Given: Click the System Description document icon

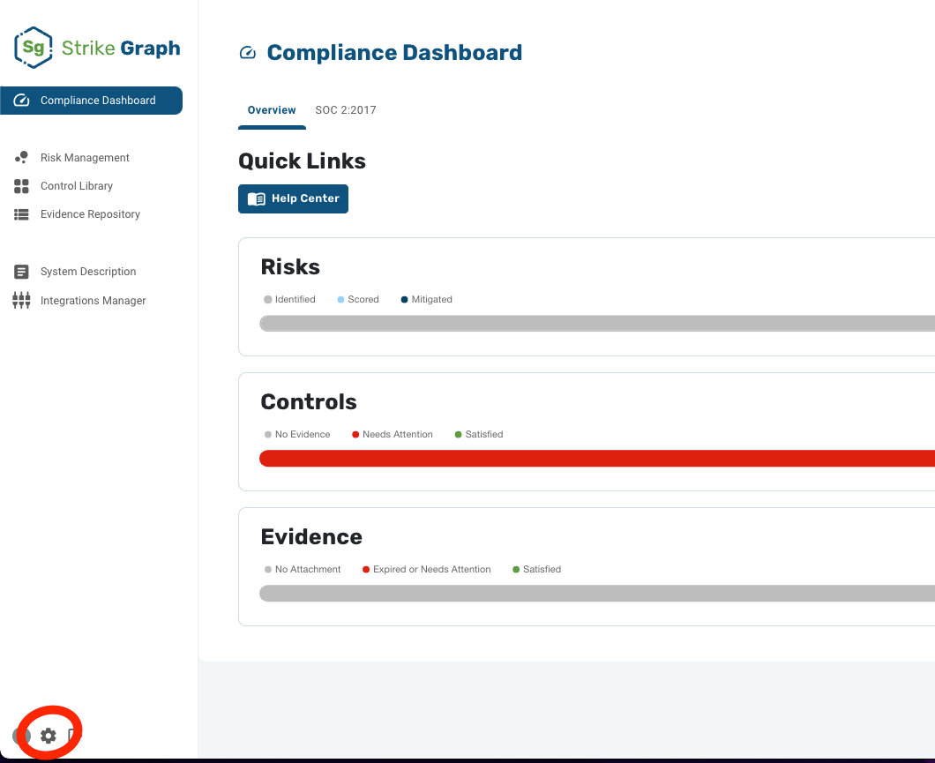Looking at the screenshot, I should point(21,272).
